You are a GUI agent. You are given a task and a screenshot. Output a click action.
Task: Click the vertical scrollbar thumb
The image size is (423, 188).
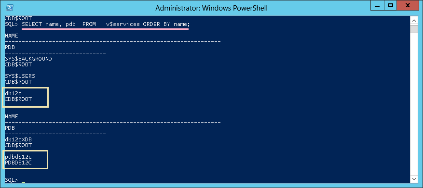coord(413,29)
